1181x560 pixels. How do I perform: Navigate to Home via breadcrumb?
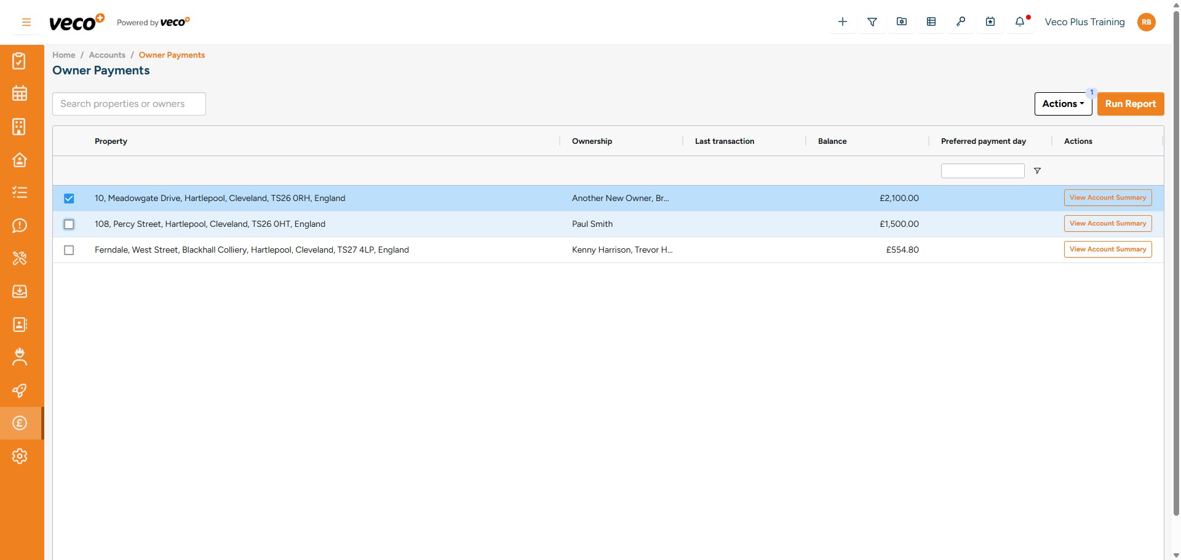(x=63, y=55)
